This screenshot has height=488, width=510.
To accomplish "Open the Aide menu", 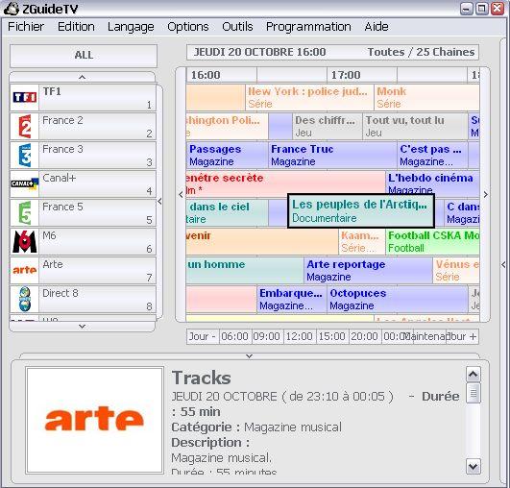I will [376, 26].
